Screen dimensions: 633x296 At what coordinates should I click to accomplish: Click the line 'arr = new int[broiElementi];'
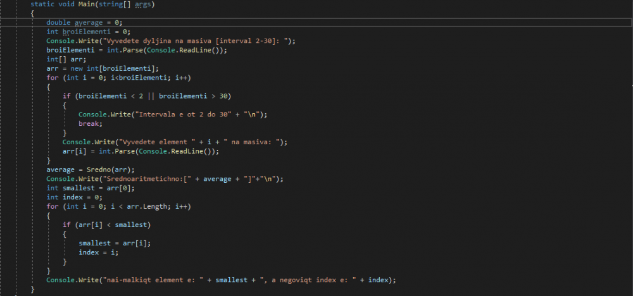click(x=103, y=68)
